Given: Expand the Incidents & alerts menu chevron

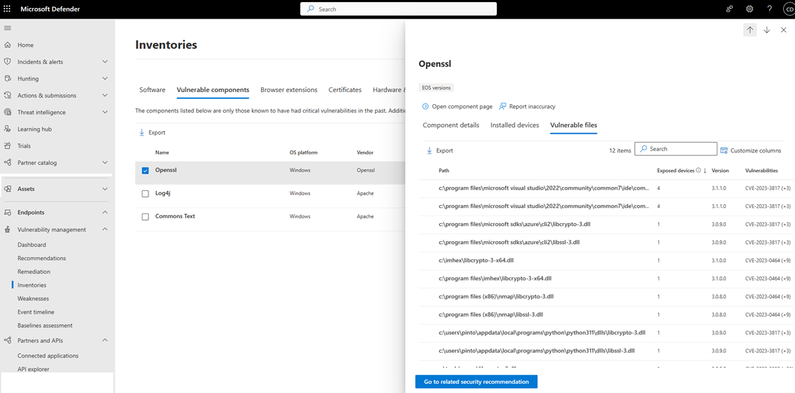Looking at the screenshot, I should tap(105, 62).
